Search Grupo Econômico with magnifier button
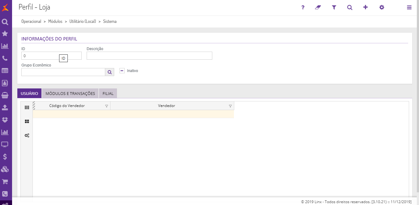Viewport: 419px width, 205px height. [x=110, y=72]
